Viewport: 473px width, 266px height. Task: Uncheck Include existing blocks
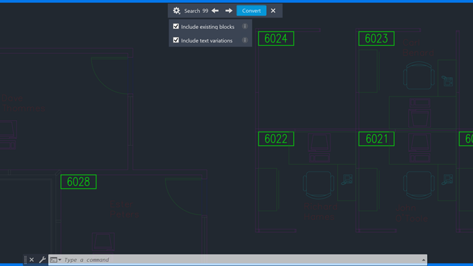click(x=176, y=26)
